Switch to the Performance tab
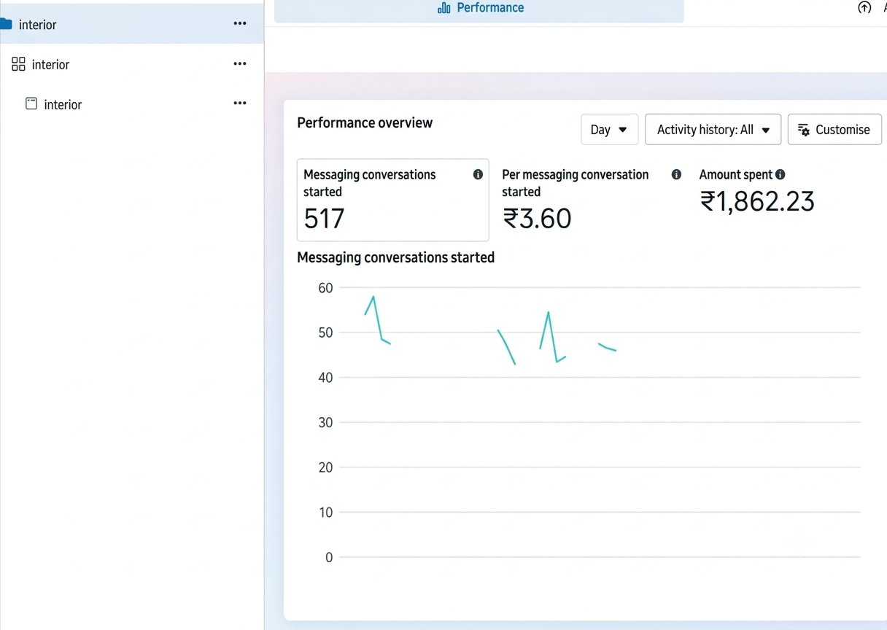Viewport: 887px width, 630px height. (x=479, y=9)
